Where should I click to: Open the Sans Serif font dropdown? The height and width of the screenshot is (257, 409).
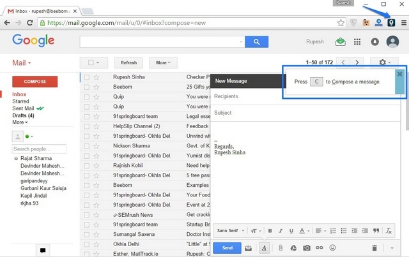[231, 231]
